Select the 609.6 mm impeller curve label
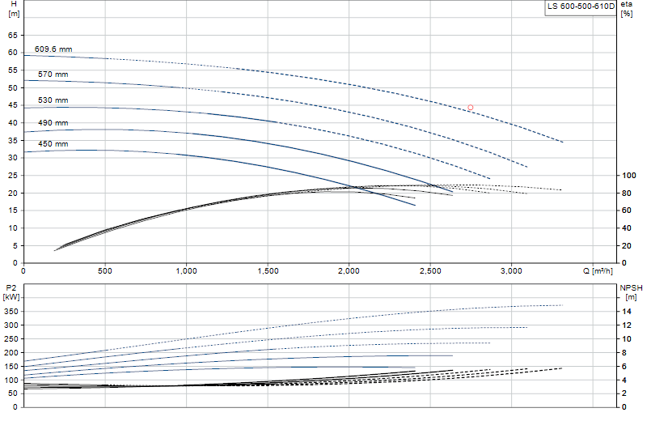This screenshot has height=421, width=647. pos(53,49)
